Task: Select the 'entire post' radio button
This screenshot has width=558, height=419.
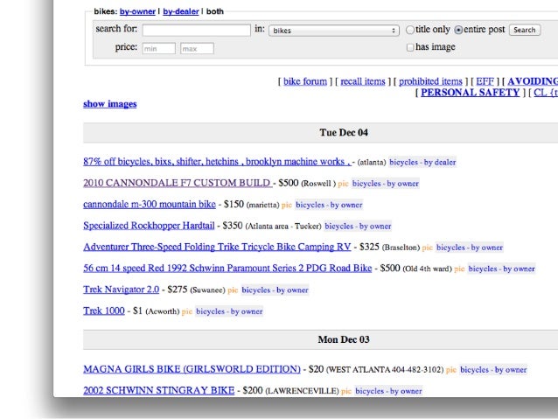Action: pyautogui.click(x=458, y=30)
